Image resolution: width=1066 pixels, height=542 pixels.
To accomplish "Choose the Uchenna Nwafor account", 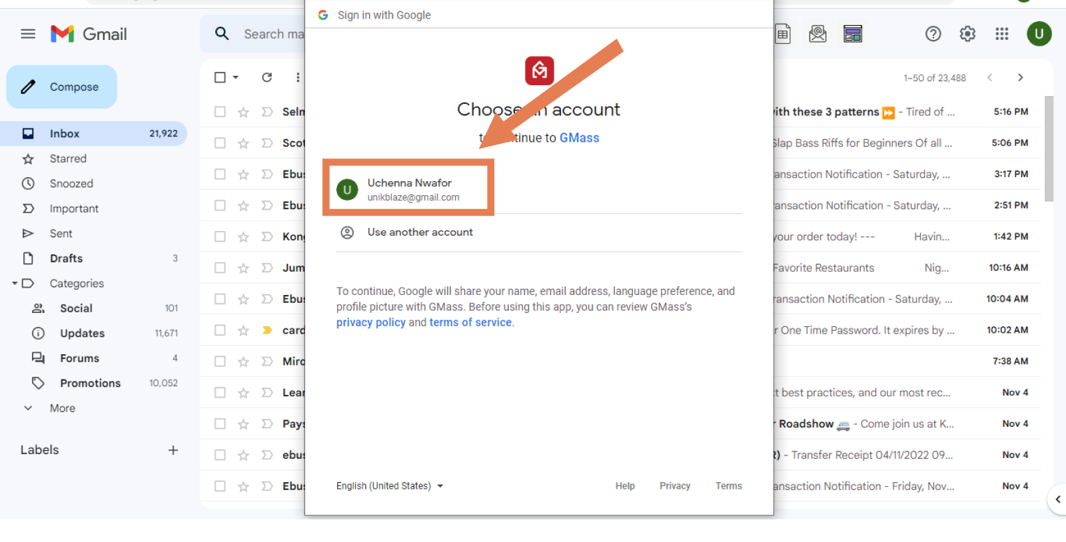I will click(408, 189).
